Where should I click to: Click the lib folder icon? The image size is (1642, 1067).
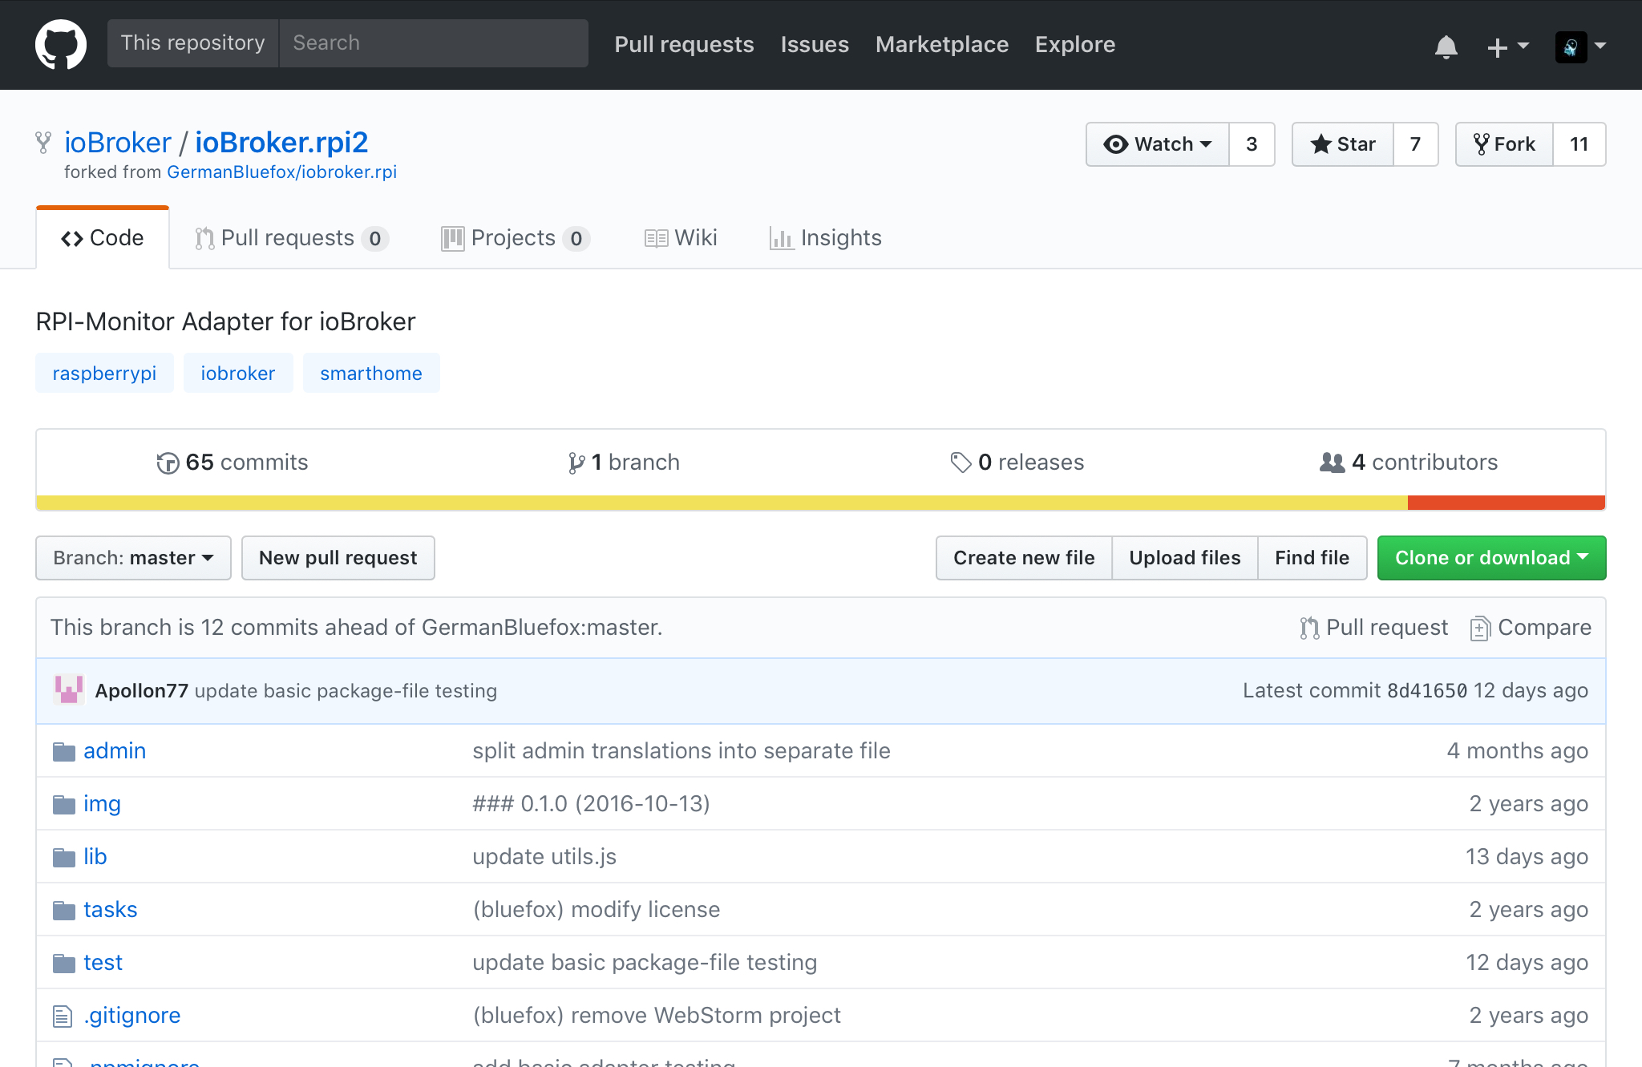64,857
